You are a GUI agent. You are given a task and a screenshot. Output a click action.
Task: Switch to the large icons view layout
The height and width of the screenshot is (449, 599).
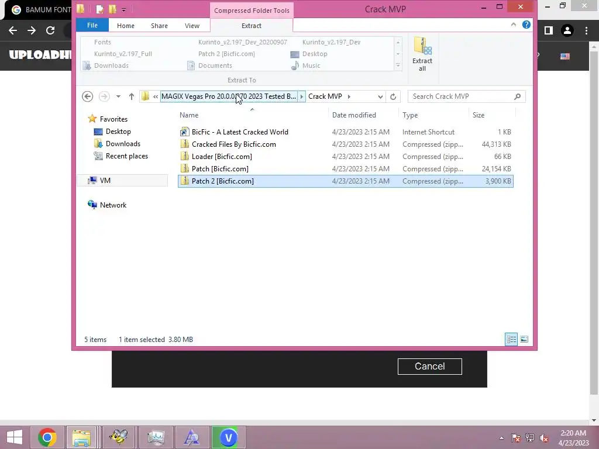pyautogui.click(x=524, y=339)
